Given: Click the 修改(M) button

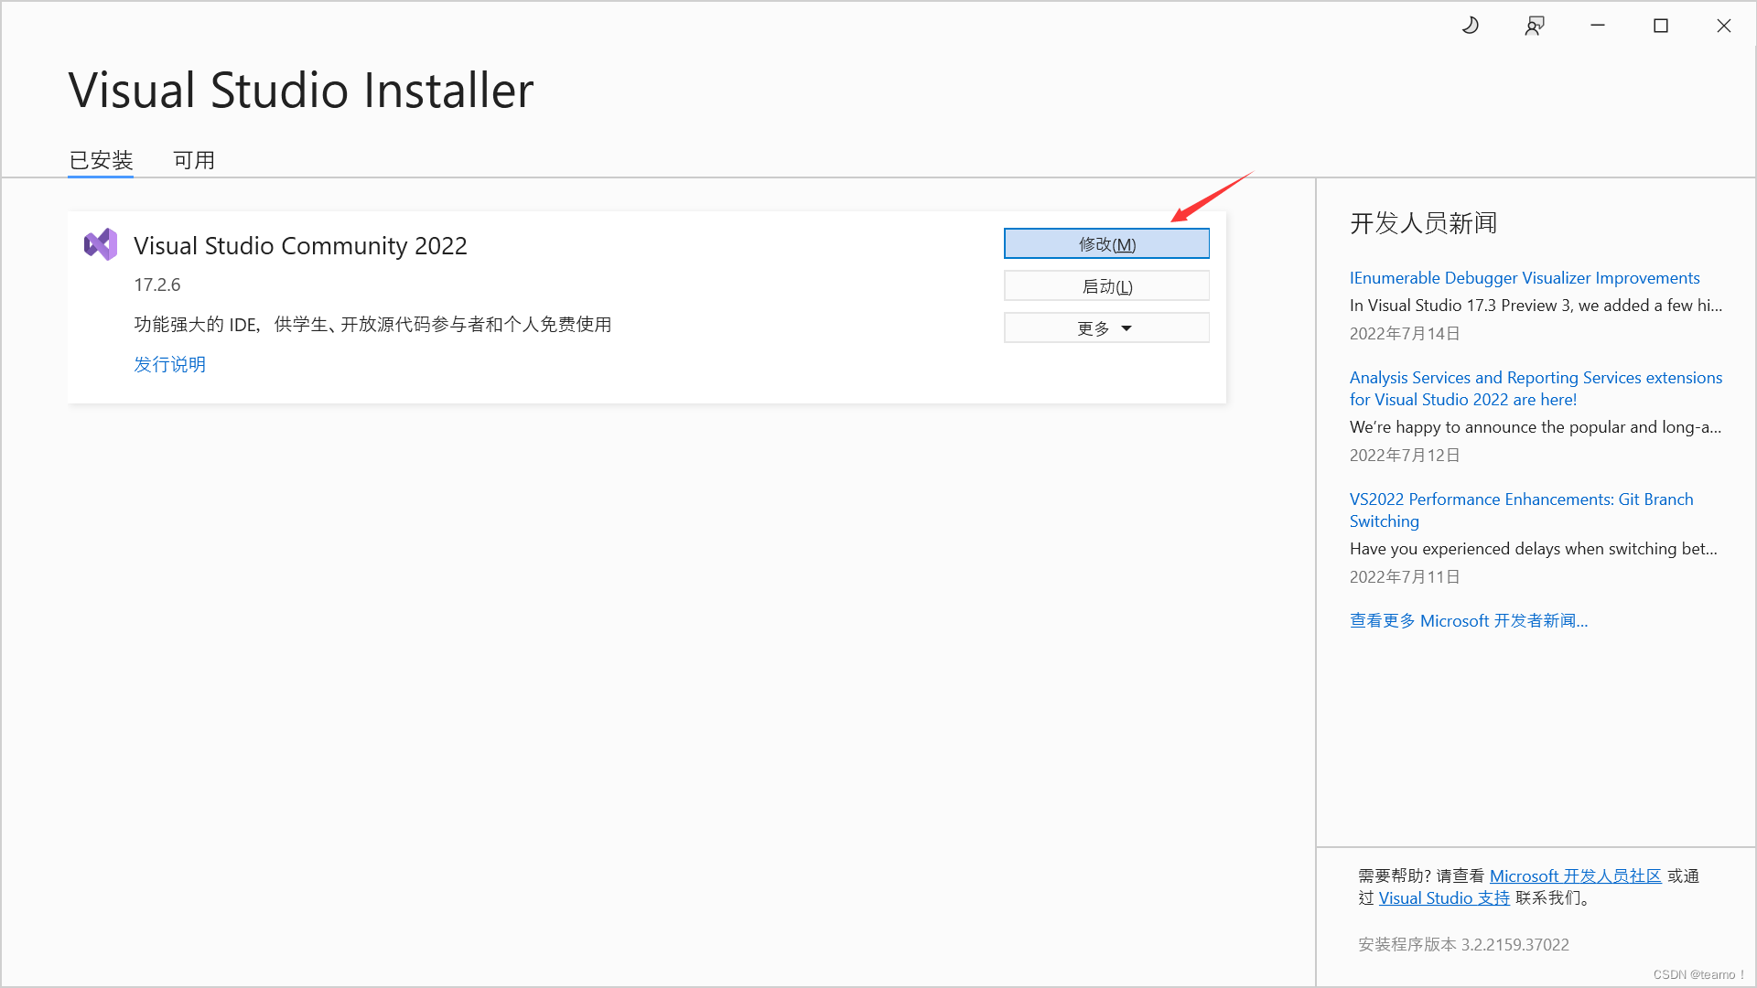Looking at the screenshot, I should tap(1106, 244).
